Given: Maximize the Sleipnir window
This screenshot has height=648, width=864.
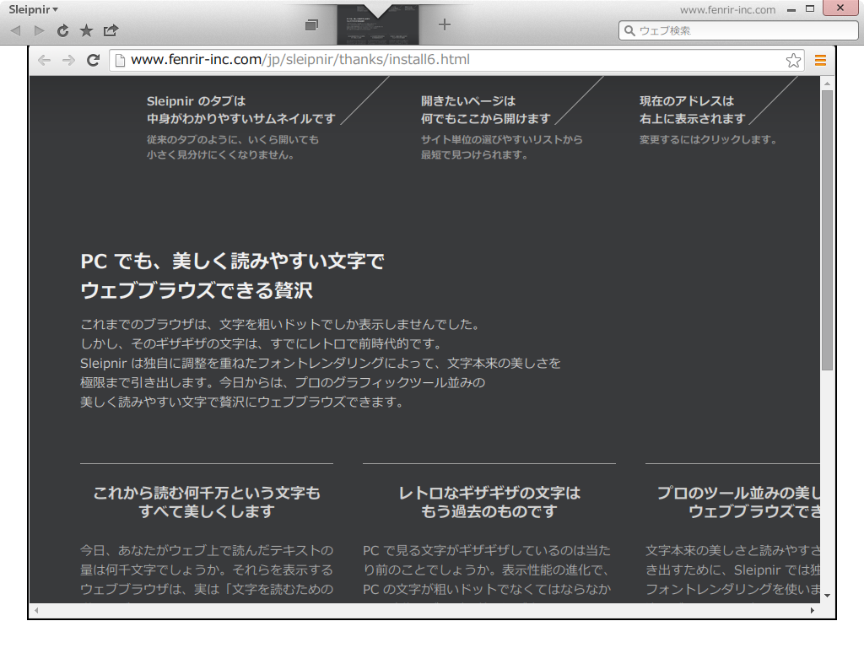Looking at the screenshot, I should [810, 8].
